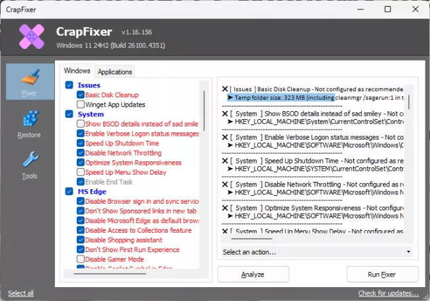
Task: Remove the Show BSOD details result entry
Action: tap(225, 113)
